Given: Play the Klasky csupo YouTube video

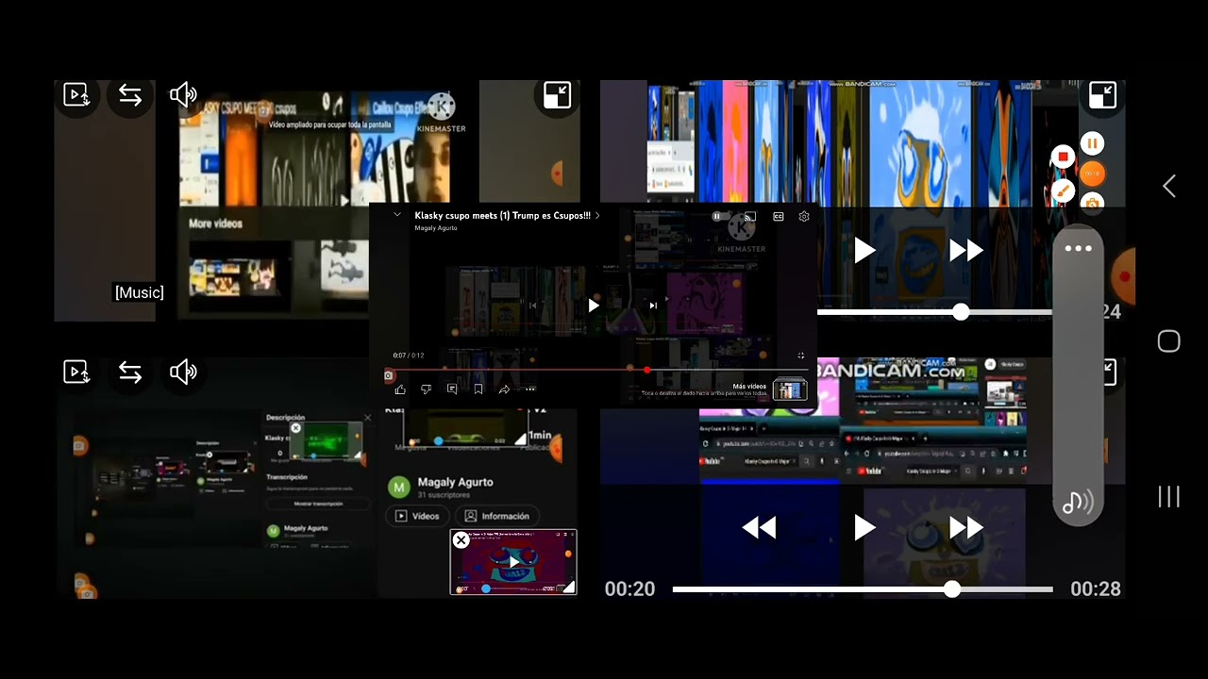Looking at the screenshot, I should [593, 306].
